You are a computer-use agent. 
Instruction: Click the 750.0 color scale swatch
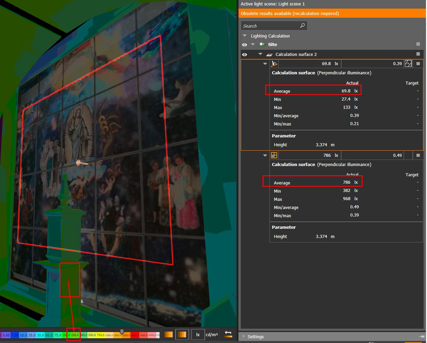pyautogui.click(x=100, y=335)
